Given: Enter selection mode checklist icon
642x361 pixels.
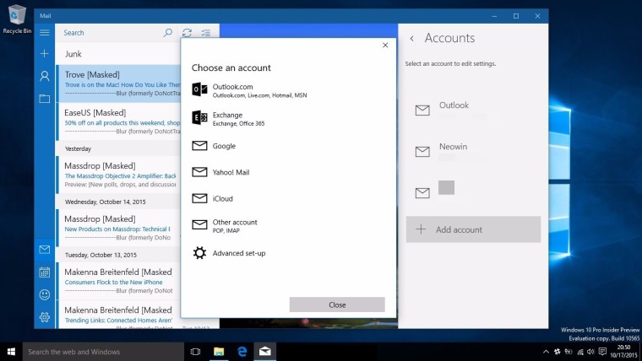Looking at the screenshot, I should (206, 33).
